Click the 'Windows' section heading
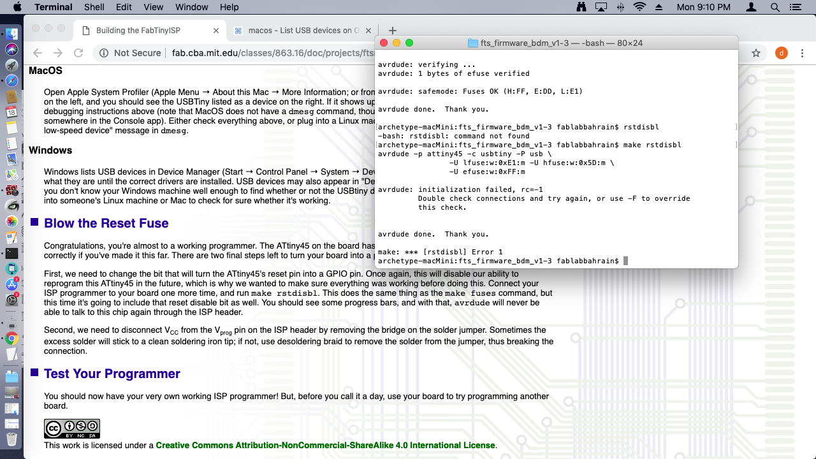 pos(50,150)
